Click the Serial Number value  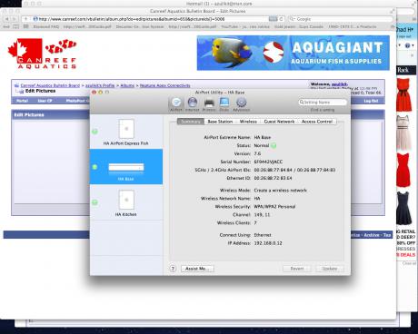(x=268, y=162)
